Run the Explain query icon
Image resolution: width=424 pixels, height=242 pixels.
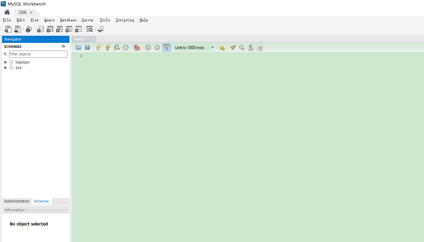(117, 48)
